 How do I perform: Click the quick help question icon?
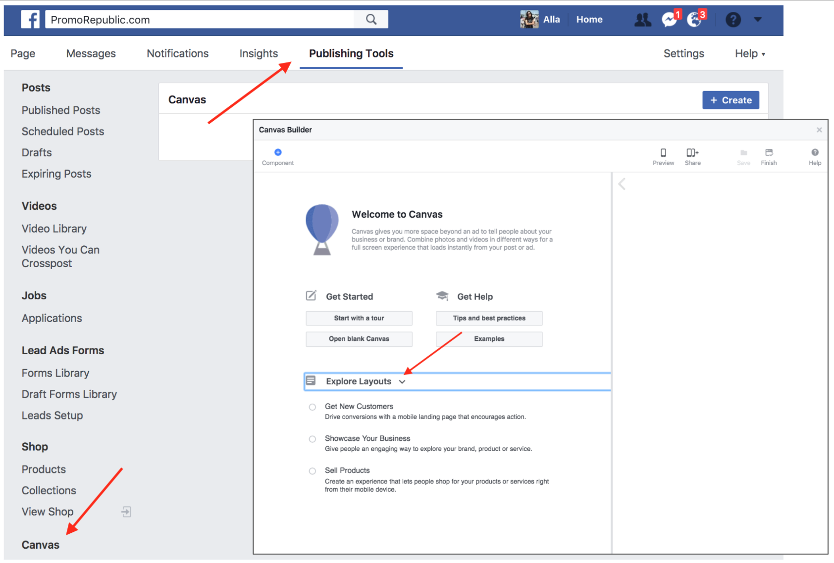point(733,20)
